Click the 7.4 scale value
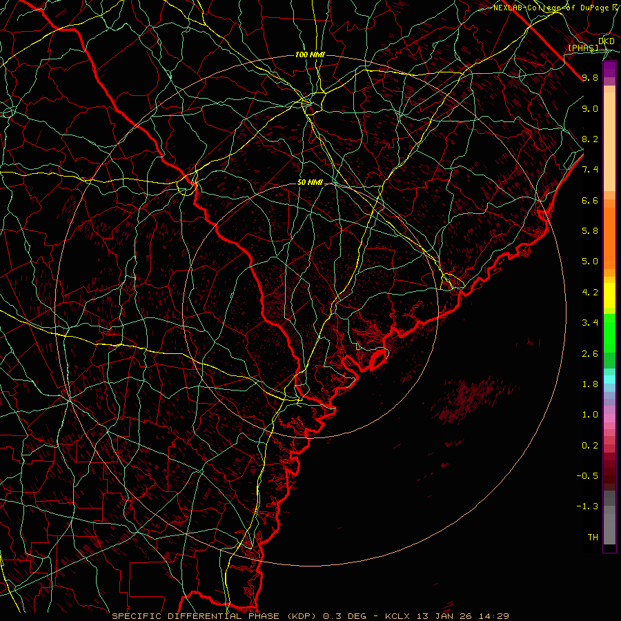 (x=590, y=170)
